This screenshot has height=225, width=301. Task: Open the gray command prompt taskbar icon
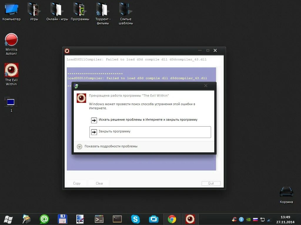tap(99, 219)
